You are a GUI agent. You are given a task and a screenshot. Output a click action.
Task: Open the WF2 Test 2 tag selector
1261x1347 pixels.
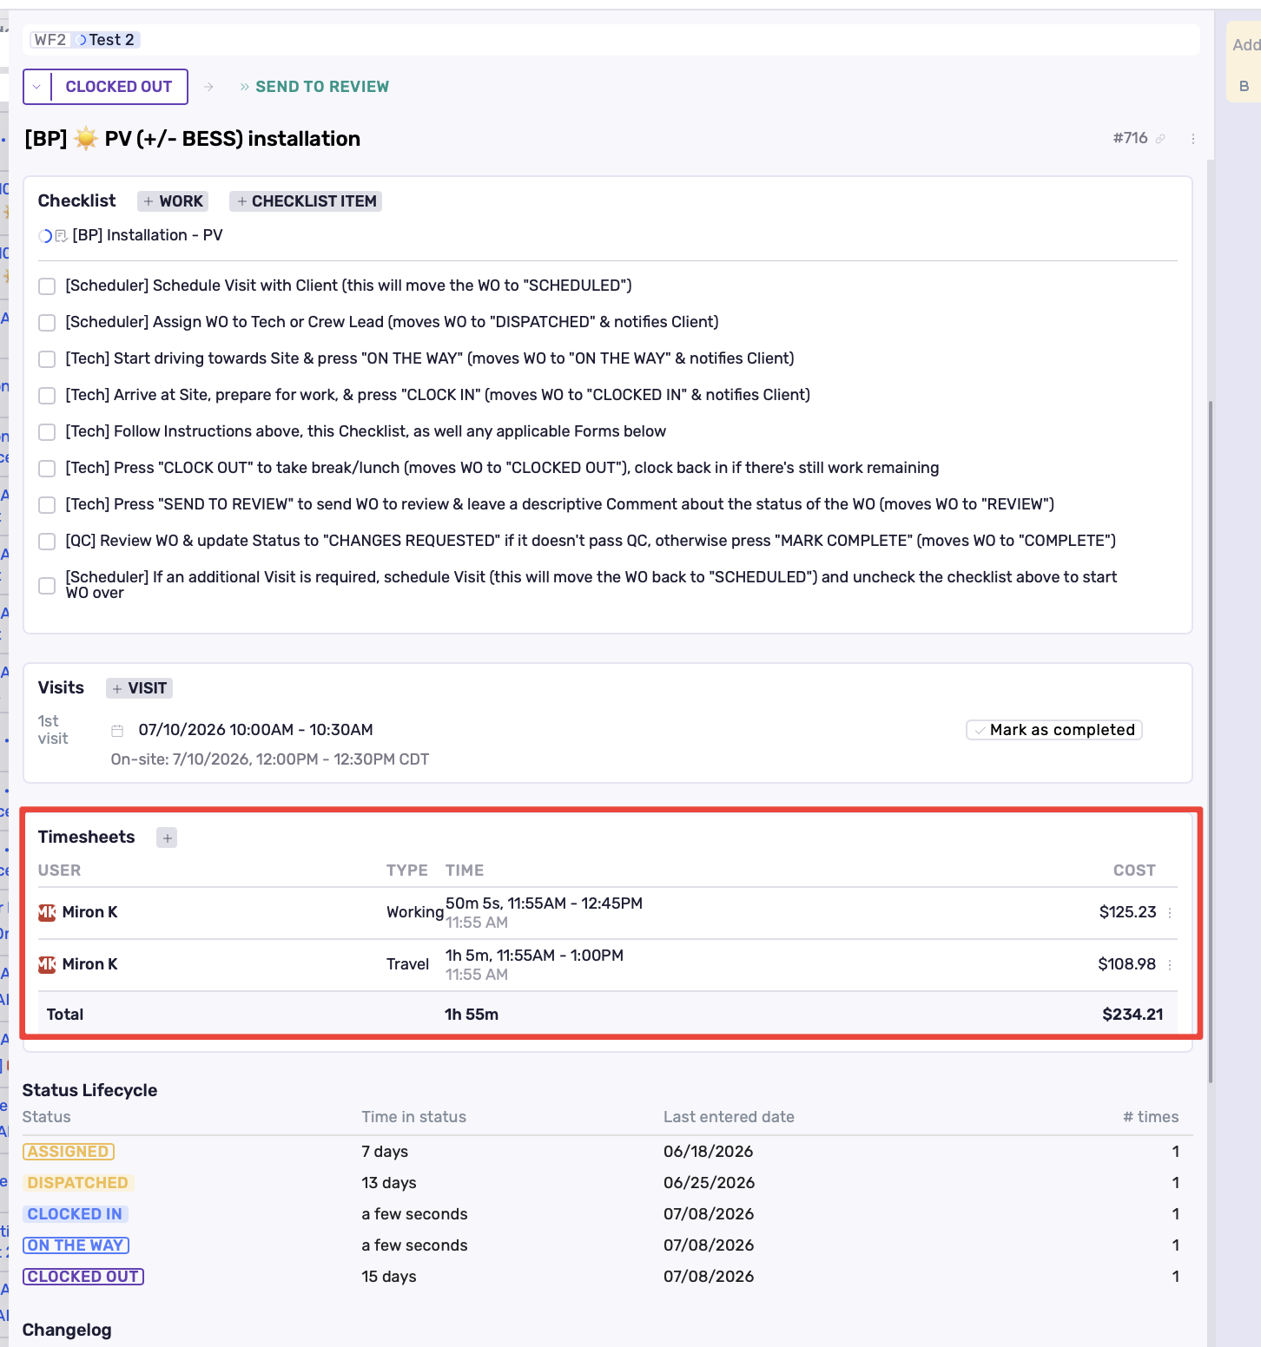pos(84,40)
